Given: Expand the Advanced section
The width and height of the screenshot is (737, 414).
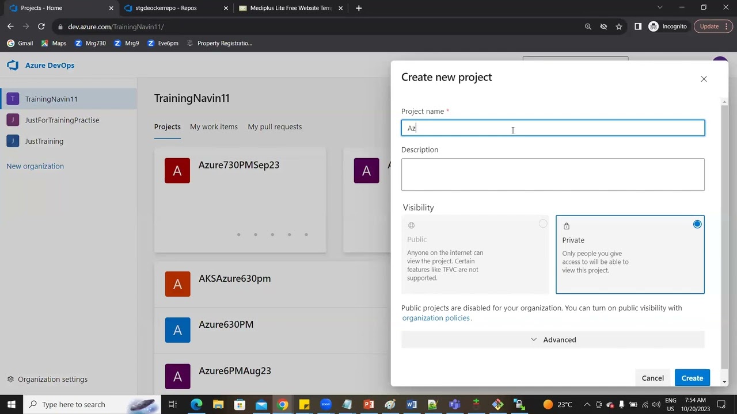Looking at the screenshot, I should [553, 340].
